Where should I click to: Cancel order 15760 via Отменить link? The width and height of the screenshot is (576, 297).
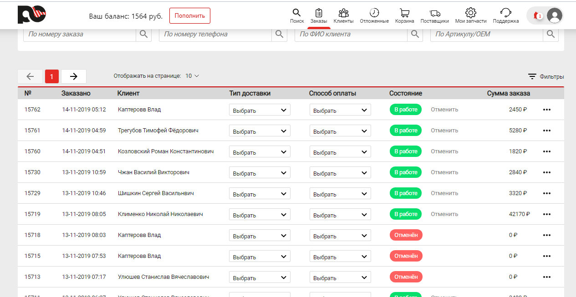point(444,151)
